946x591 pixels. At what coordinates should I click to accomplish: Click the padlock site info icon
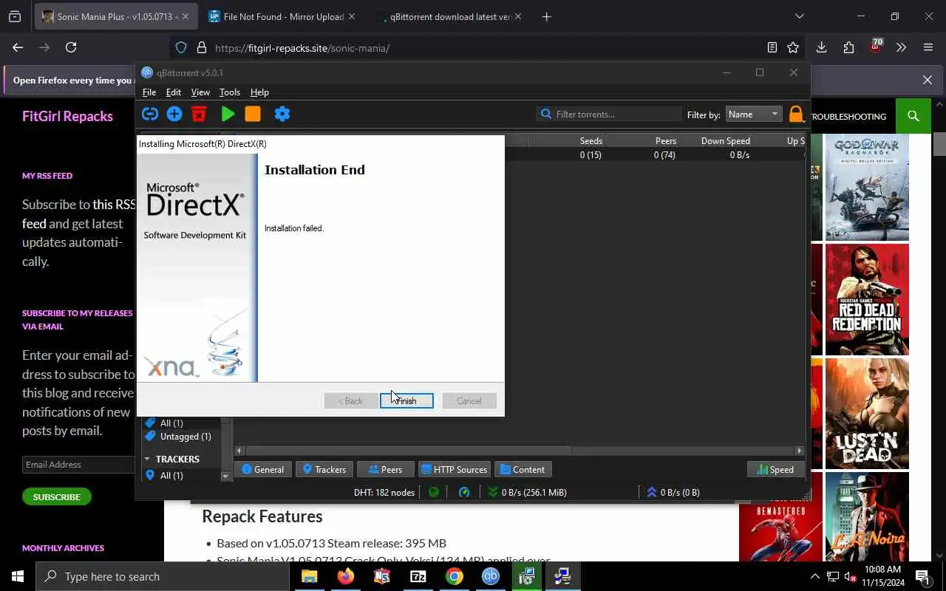click(201, 47)
